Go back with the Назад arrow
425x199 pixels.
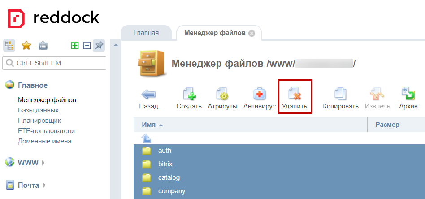(x=148, y=95)
